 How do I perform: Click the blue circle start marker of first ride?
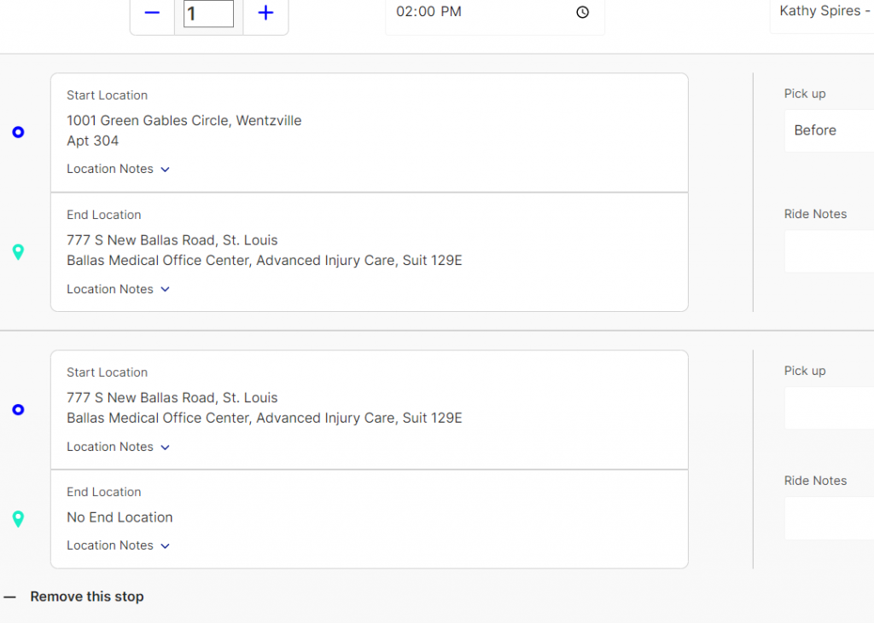point(18,132)
